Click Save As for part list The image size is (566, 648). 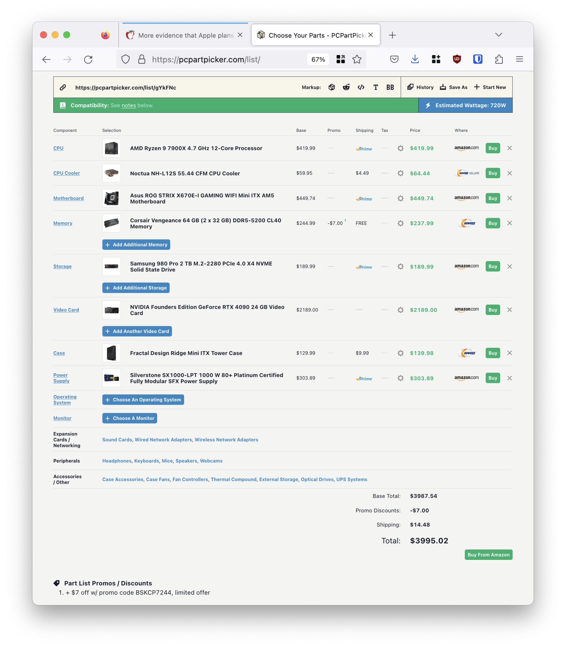click(454, 87)
